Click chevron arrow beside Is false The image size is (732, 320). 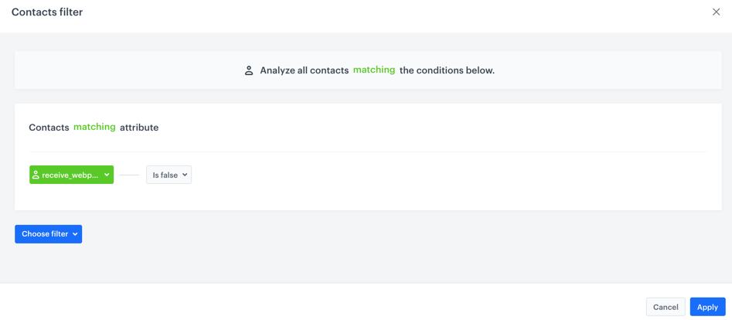tap(185, 175)
